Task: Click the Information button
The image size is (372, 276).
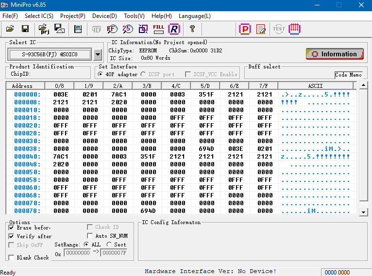Action: 335,54
